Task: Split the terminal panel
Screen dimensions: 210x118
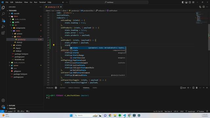Action: click(193, 88)
